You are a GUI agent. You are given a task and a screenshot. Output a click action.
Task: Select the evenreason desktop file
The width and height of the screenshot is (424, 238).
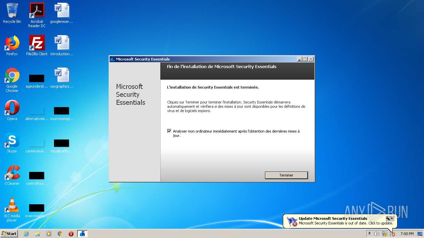pyautogui.click(x=37, y=211)
